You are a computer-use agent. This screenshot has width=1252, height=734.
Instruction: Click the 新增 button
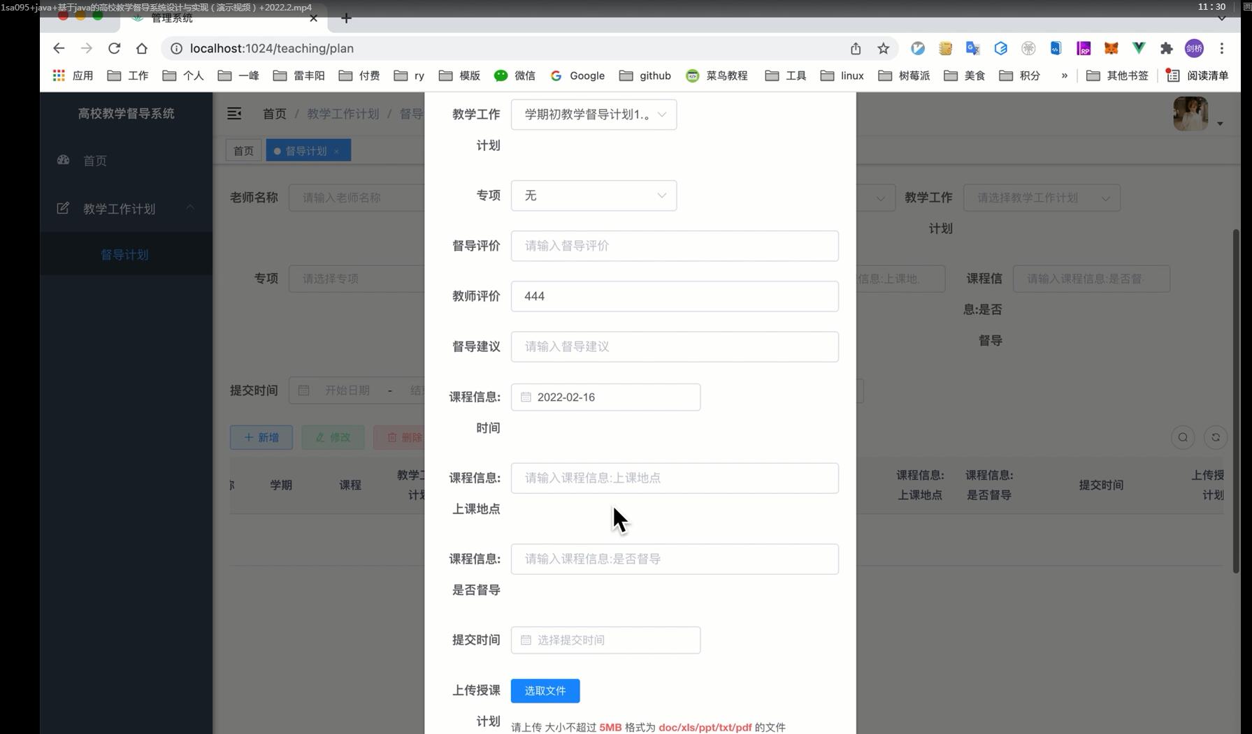pyautogui.click(x=261, y=437)
